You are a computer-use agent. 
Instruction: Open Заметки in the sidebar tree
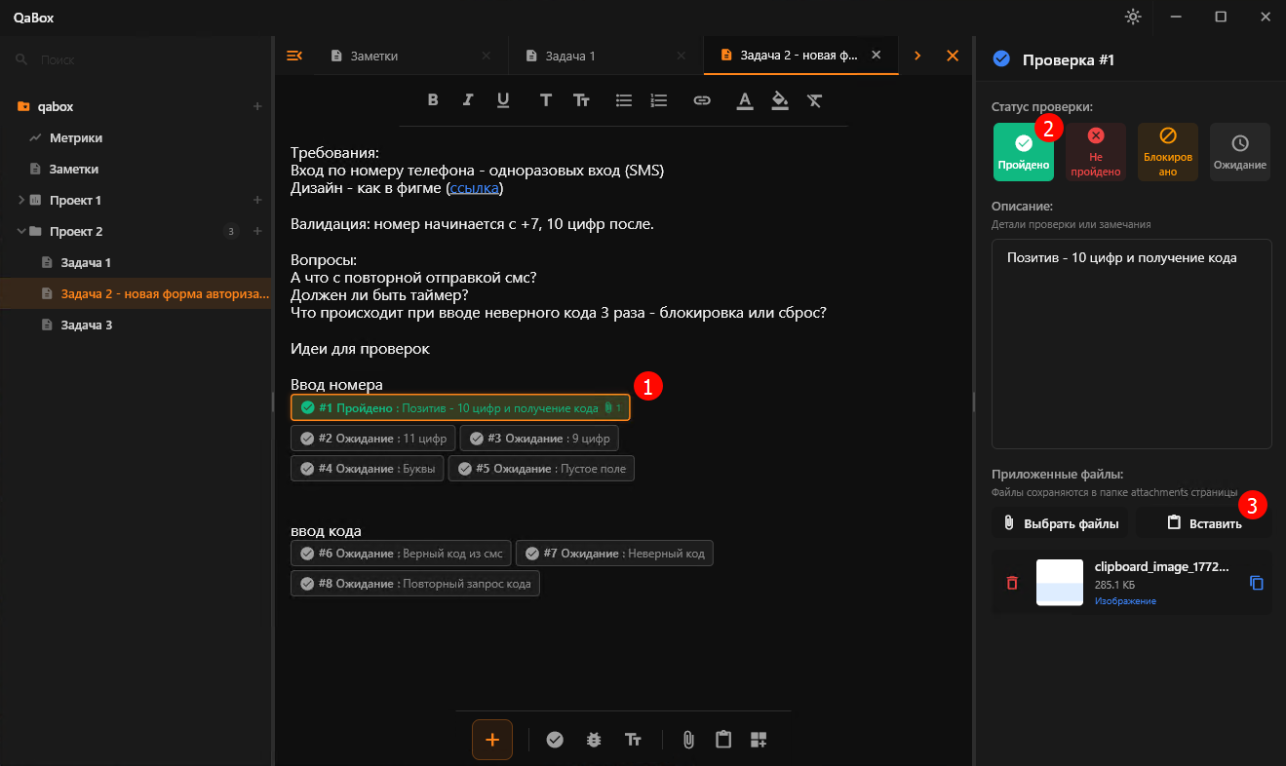[x=136, y=169]
